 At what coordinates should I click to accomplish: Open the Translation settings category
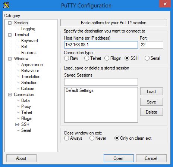[31, 77]
